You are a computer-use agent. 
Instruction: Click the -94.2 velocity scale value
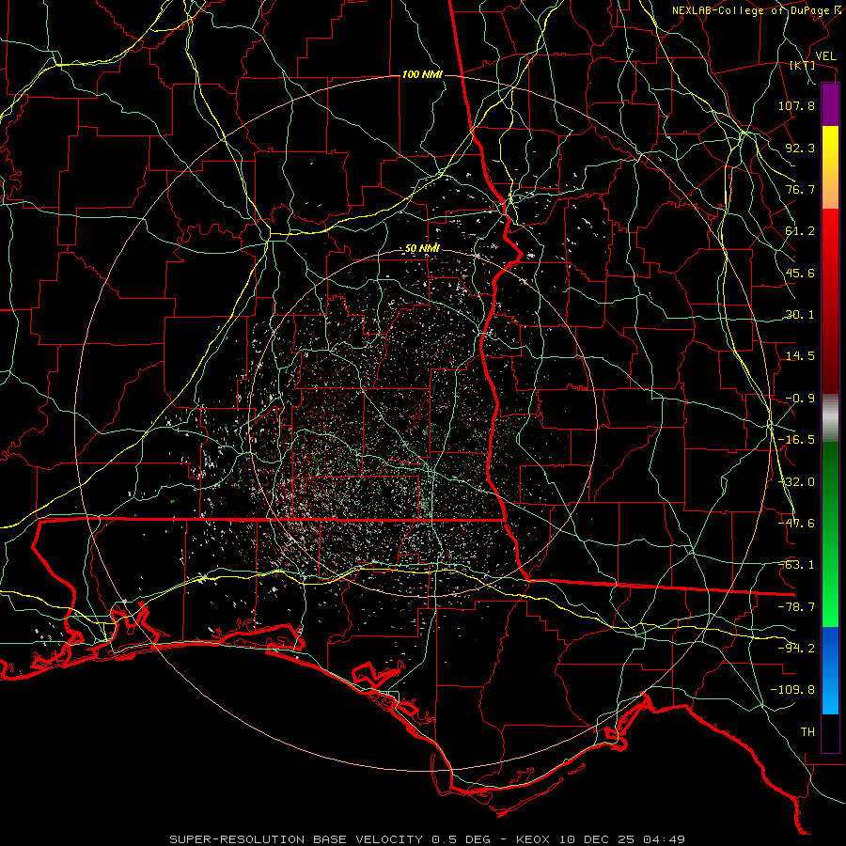pyautogui.click(x=796, y=649)
